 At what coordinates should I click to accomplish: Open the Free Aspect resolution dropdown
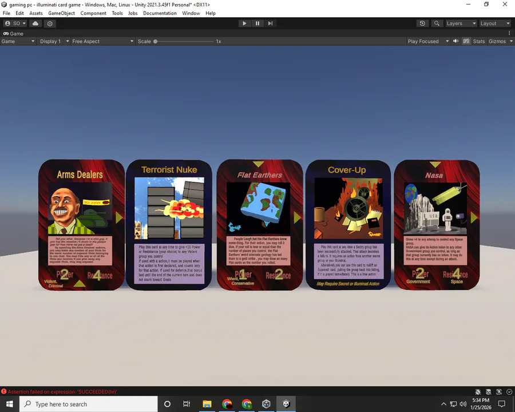103,41
